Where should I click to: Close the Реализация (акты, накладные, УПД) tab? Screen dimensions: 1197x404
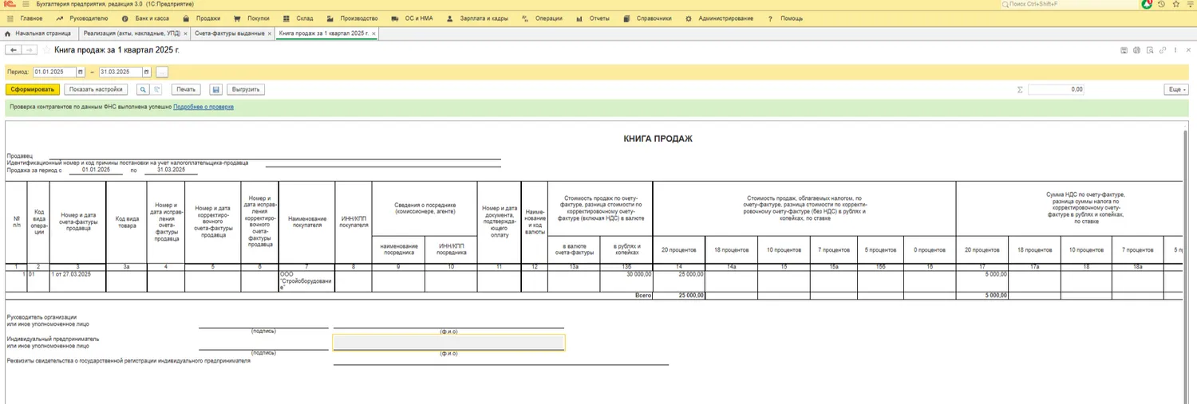tap(186, 33)
